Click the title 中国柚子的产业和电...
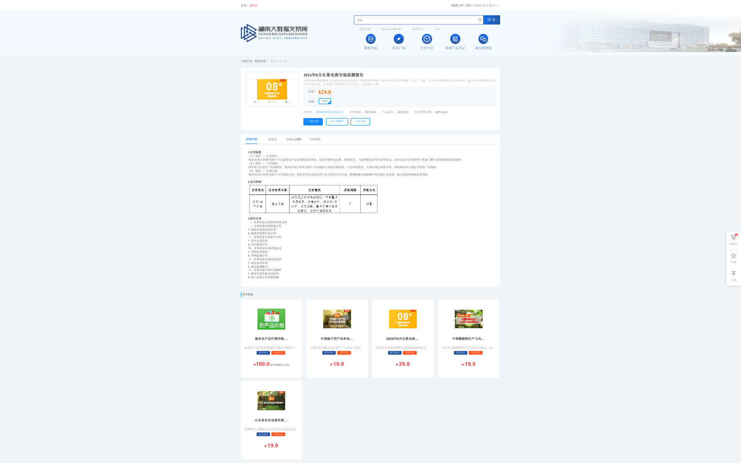The height and width of the screenshot is (463, 741). point(337,339)
